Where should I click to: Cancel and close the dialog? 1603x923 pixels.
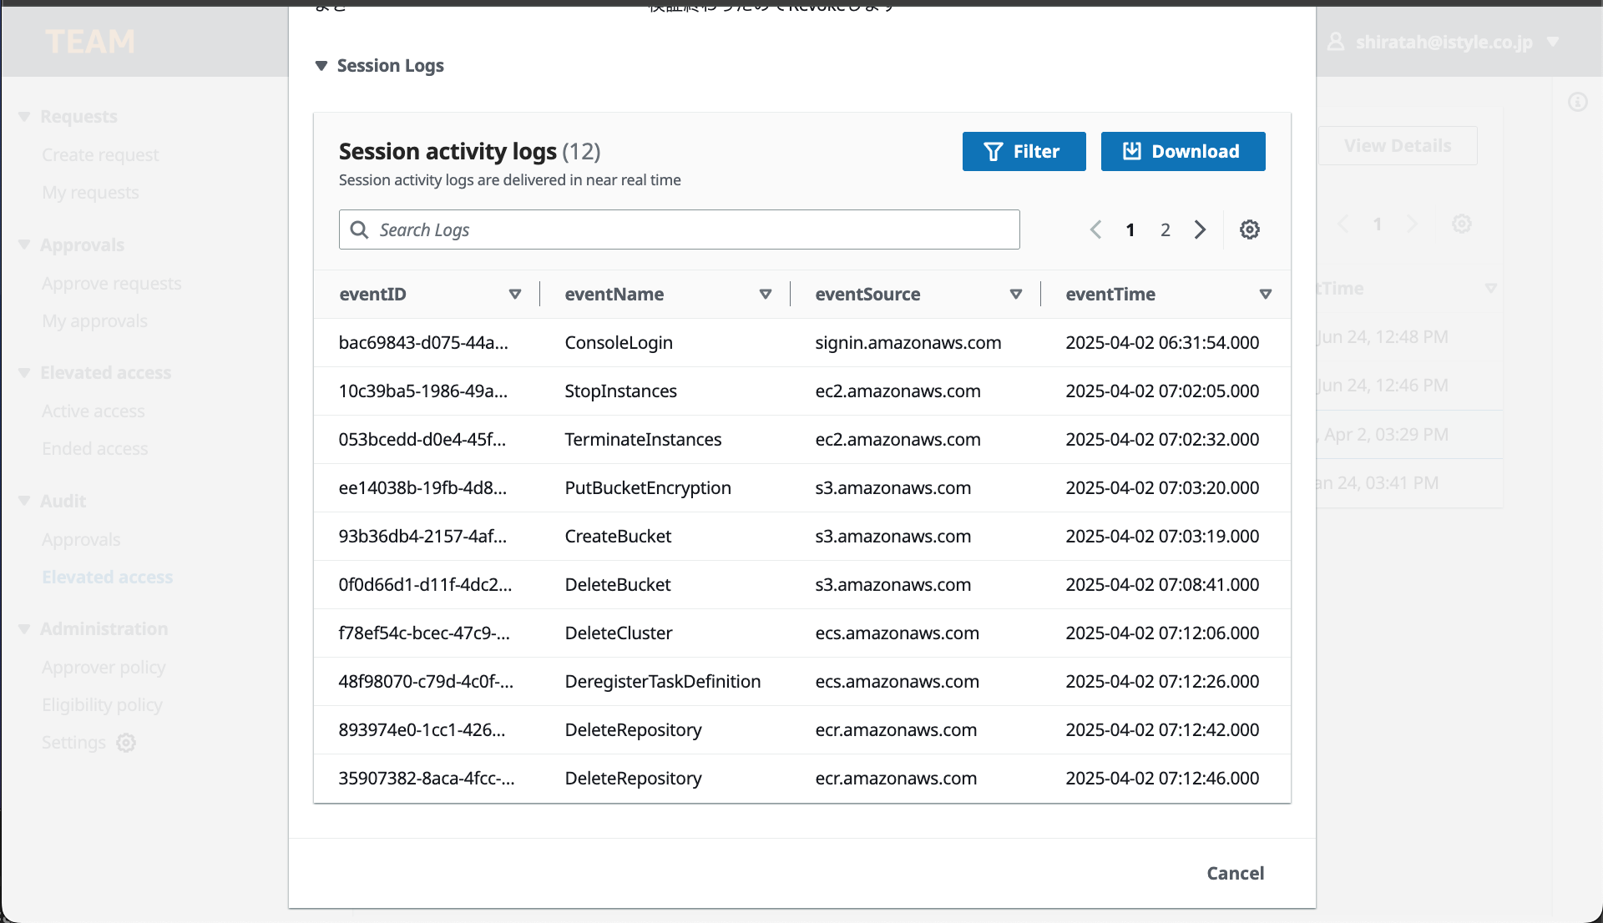[1235, 873]
